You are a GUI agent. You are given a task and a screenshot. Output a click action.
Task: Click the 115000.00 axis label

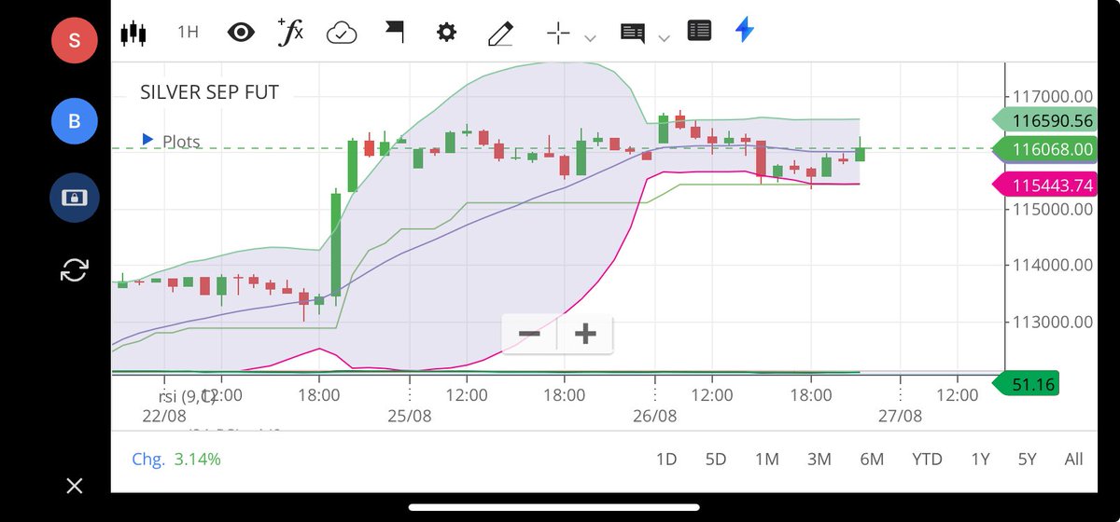tap(1053, 209)
